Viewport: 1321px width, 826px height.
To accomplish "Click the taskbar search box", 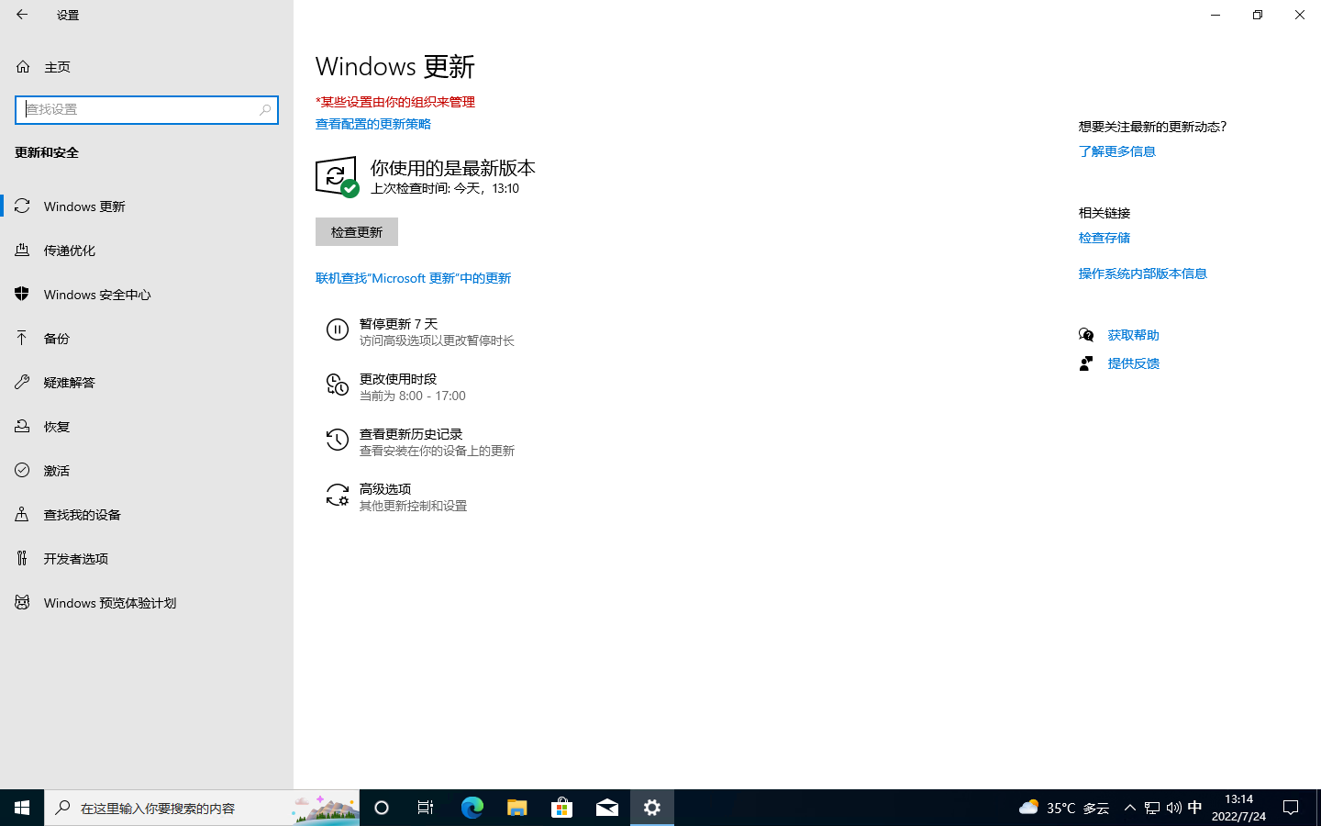I will pyautogui.click(x=202, y=808).
